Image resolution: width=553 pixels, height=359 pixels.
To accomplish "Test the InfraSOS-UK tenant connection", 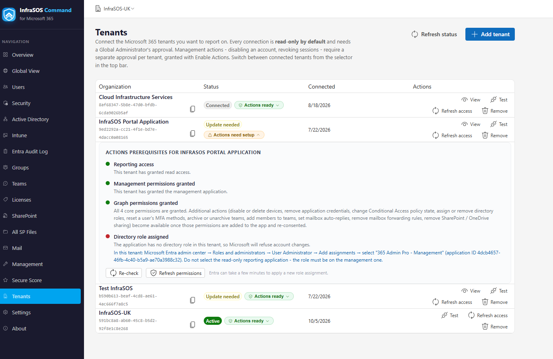I will pyautogui.click(x=450, y=316).
